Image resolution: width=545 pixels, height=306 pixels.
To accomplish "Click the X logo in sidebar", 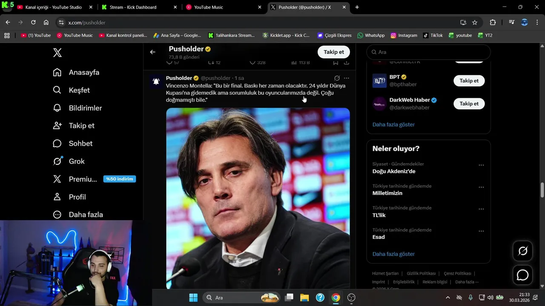I will tap(57, 53).
